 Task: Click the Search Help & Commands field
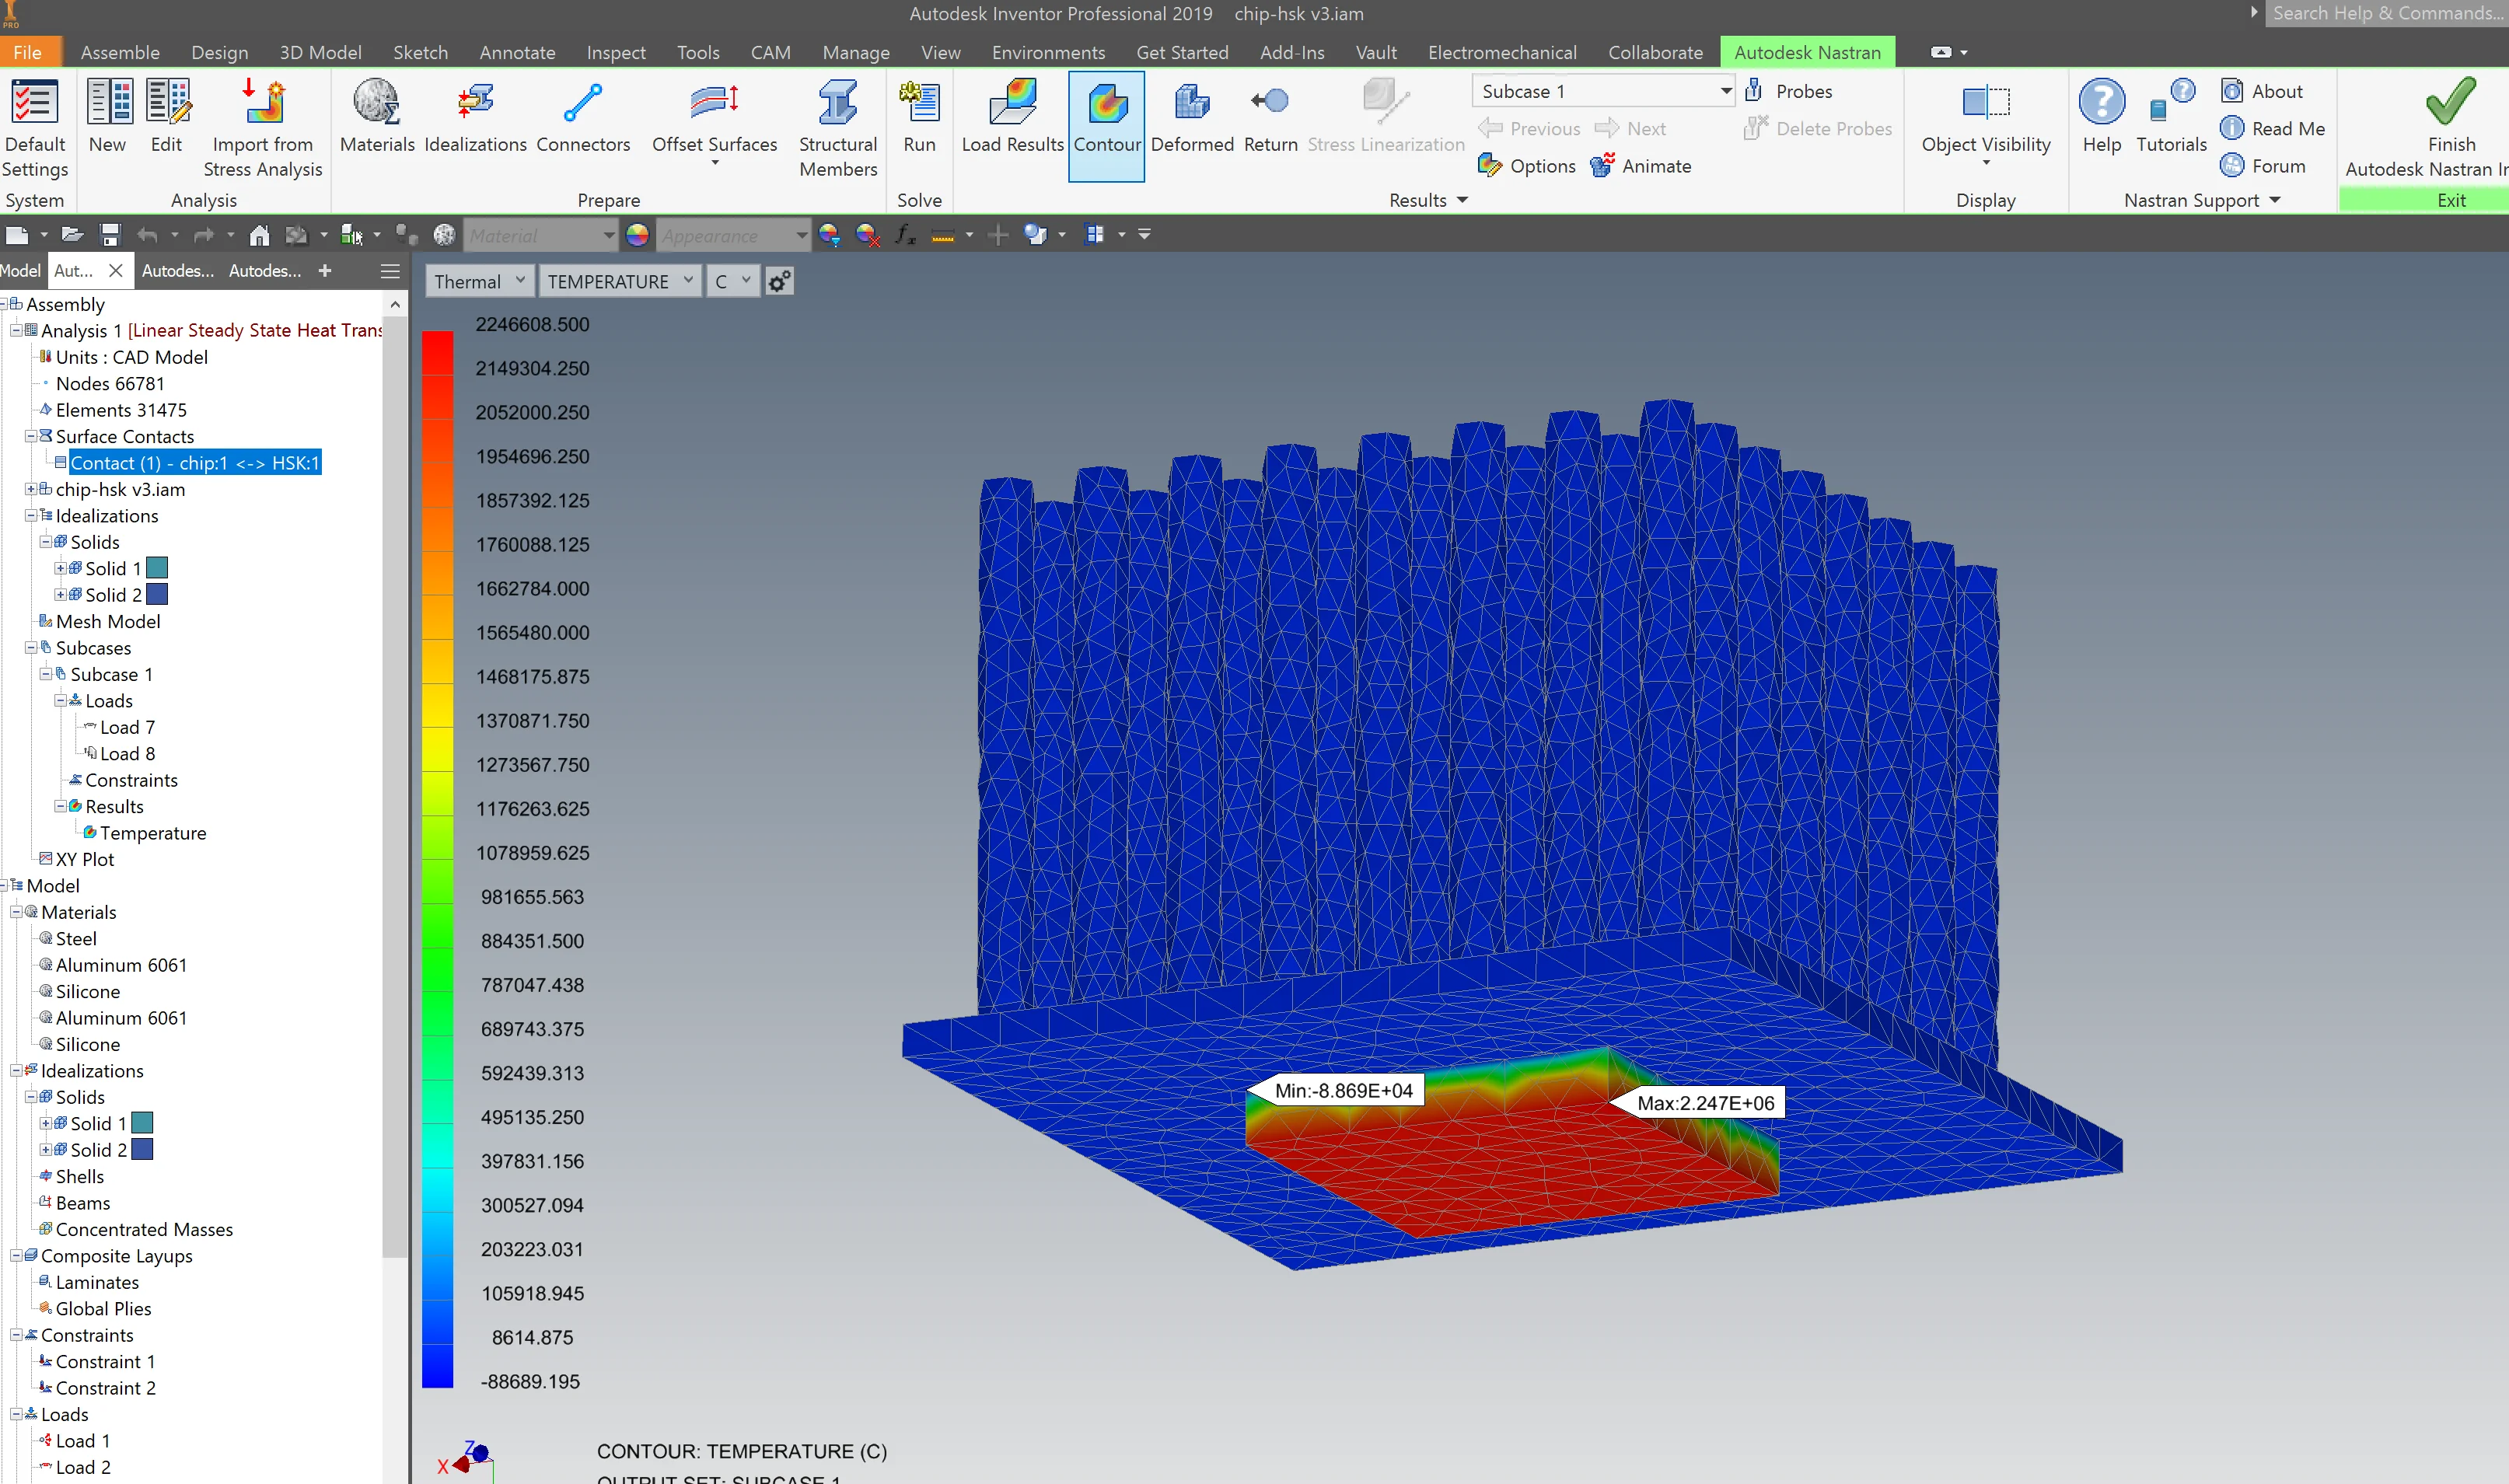(x=2387, y=13)
